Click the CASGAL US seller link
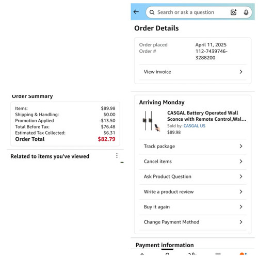 point(195,126)
